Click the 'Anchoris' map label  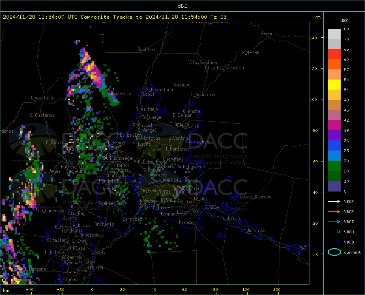tap(104, 224)
